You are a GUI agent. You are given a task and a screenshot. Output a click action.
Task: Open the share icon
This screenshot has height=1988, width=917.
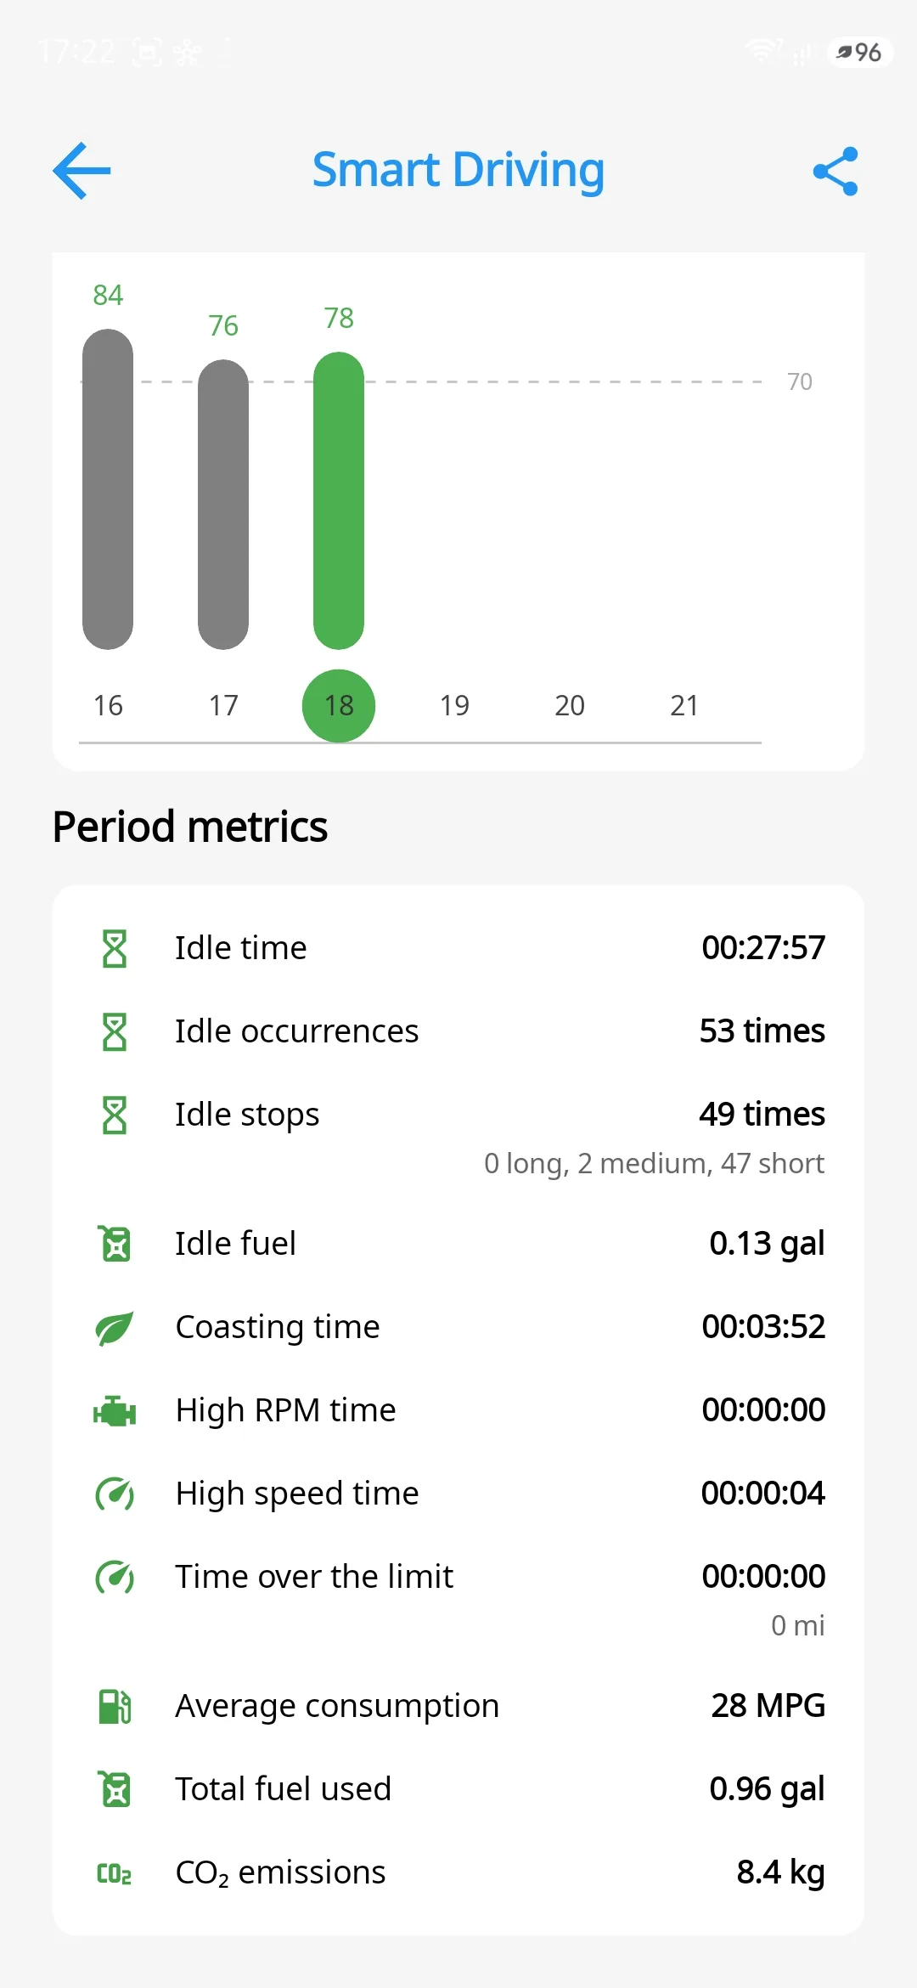[835, 172]
